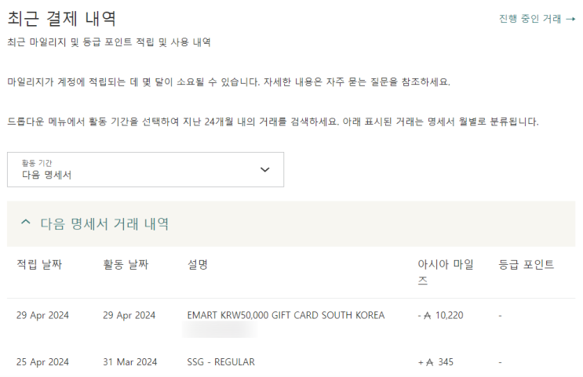Click the 최근 결제 내역 page heading
This screenshot has width=583, height=377.
tap(61, 17)
